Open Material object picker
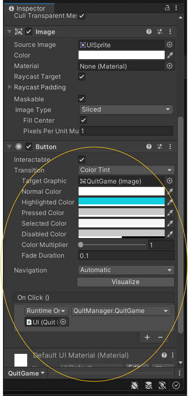 (170, 66)
